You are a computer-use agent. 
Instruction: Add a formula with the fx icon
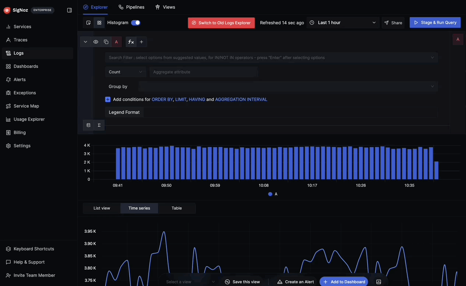[x=131, y=42]
